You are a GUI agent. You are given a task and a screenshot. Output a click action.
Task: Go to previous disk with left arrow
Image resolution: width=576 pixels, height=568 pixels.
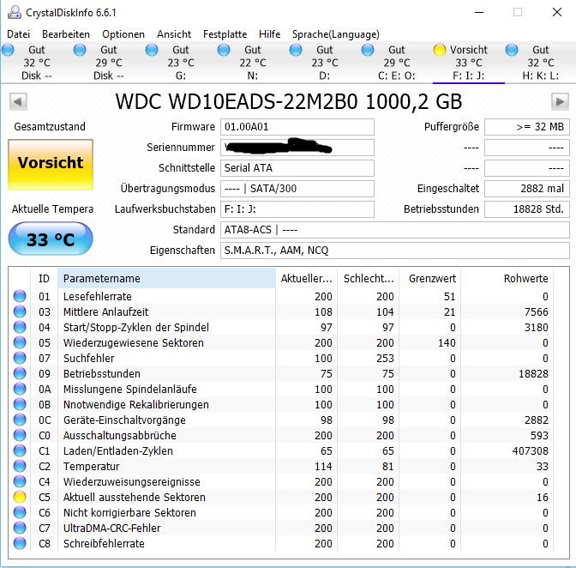click(18, 101)
